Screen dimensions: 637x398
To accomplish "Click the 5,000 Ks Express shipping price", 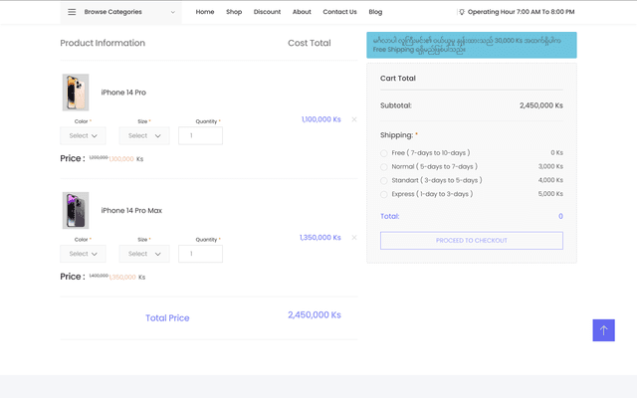I will [550, 194].
